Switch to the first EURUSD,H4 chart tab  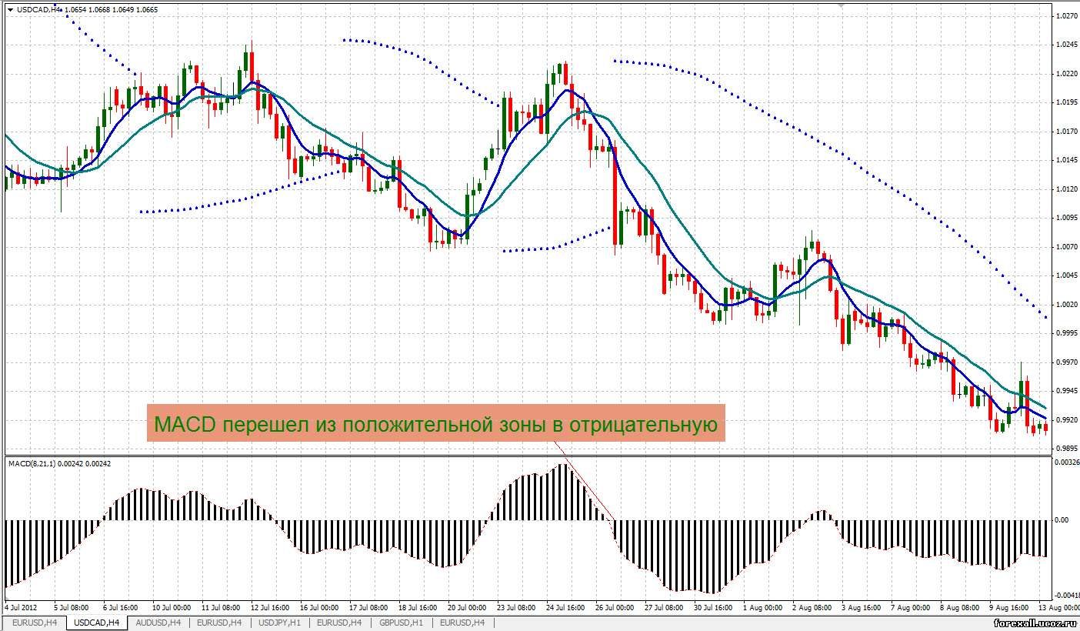pyautogui.click(x=34, y=622)
